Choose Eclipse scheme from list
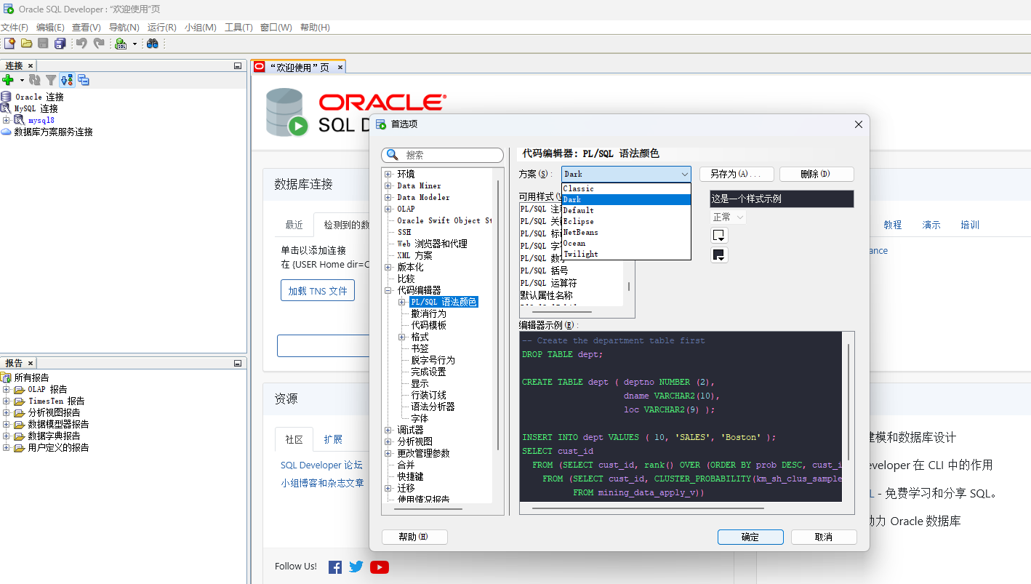Viewport: 1031px width, 584px height. click(626, 221)
